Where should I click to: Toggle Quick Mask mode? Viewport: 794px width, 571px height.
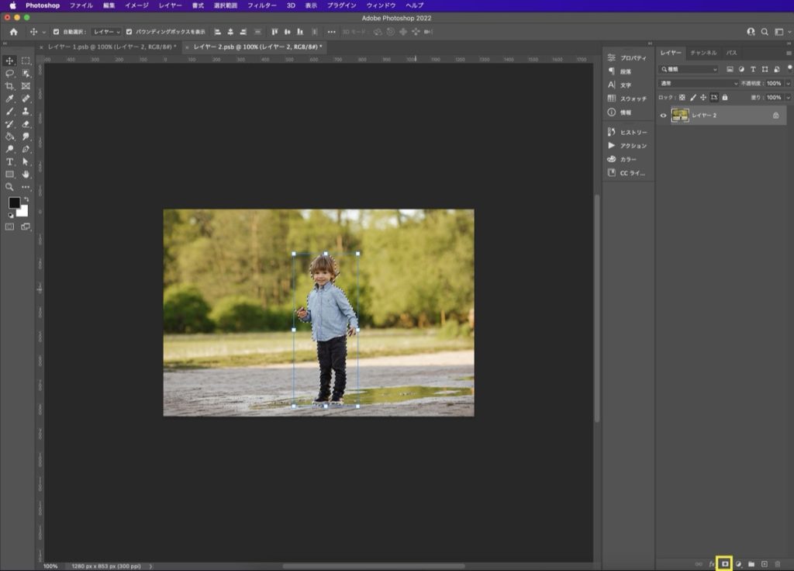9,227
